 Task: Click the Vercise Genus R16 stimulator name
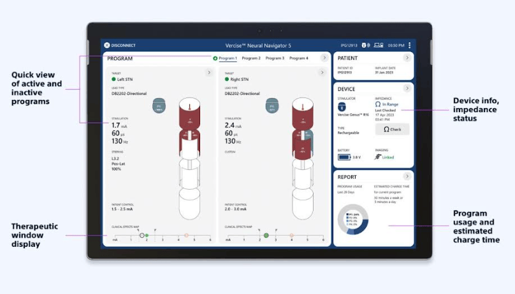tap(353, 115)
